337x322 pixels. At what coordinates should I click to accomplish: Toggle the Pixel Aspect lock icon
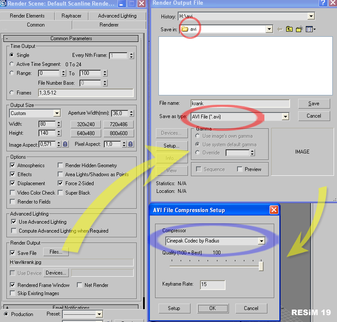point(131,145)
